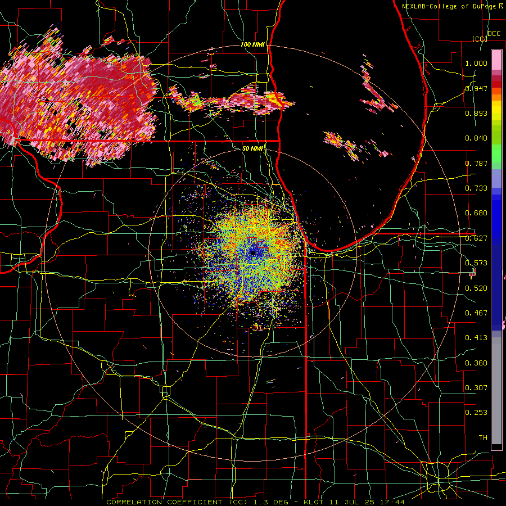Pick the pink top segment of the color bar
This screenshot has height=506, width=506.
496,60
